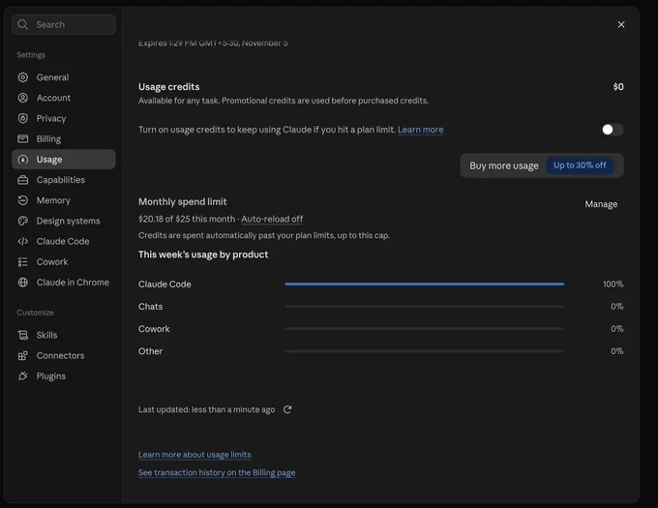
Task: Click the Memory history icon
Action: [x=23, y=200]
